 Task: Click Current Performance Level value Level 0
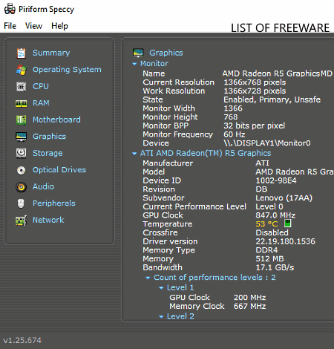[269, 206]
